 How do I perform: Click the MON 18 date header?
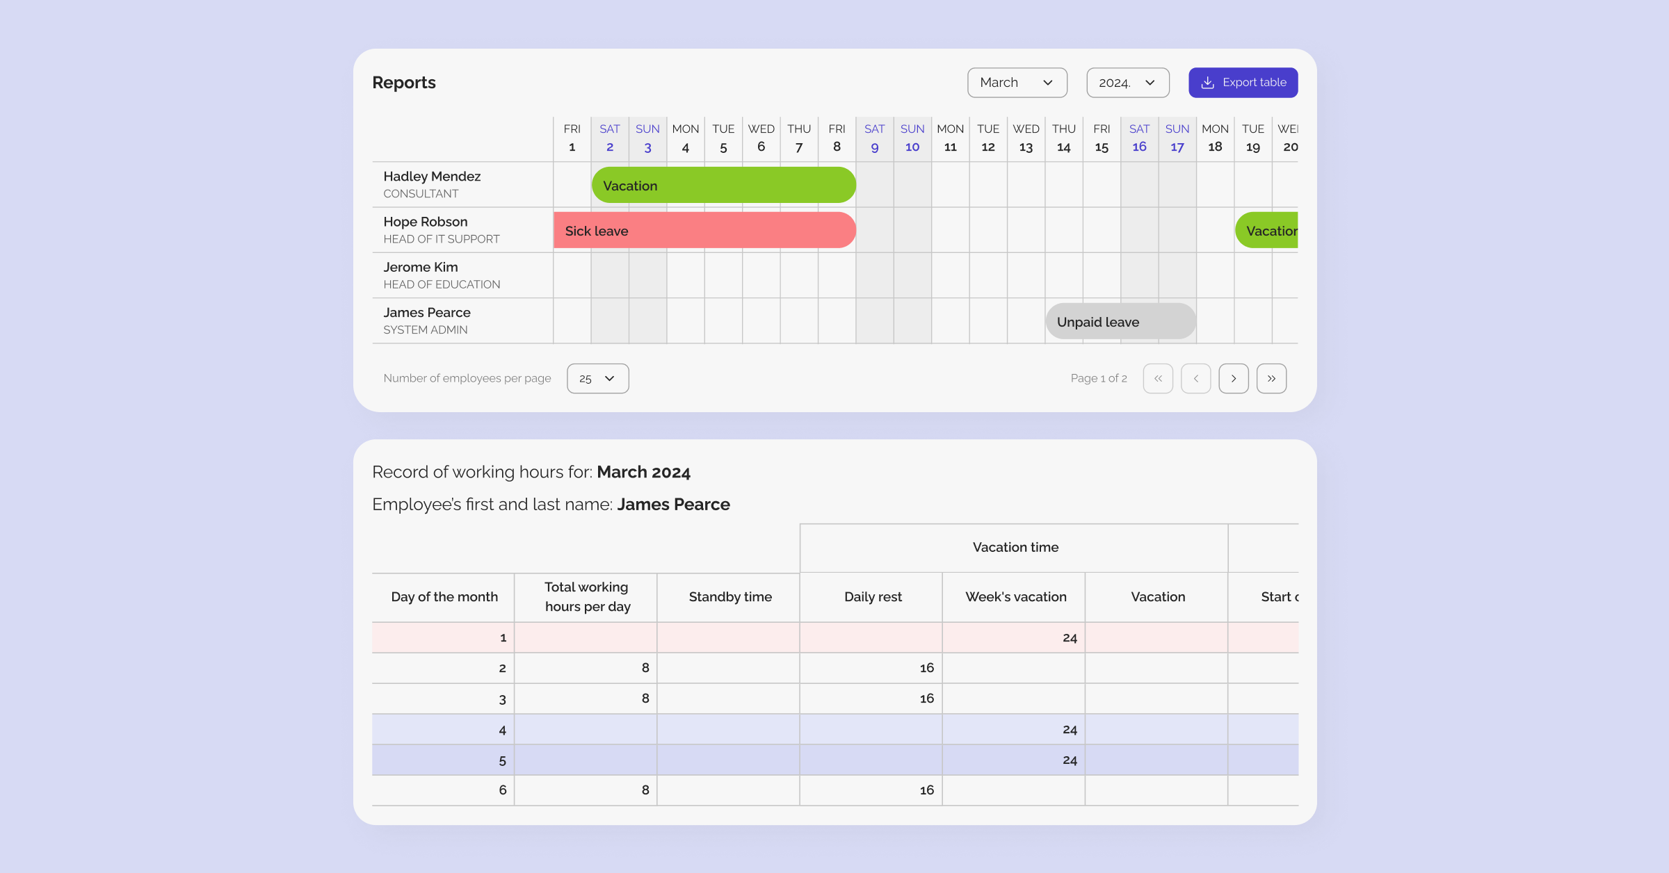pyautogui.click(x=1215, y=138)
